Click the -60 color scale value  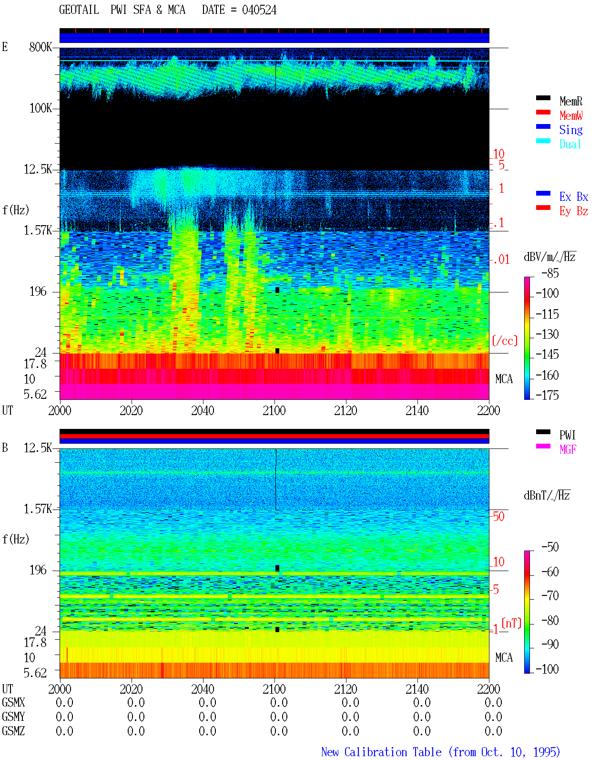pos(550,572)
